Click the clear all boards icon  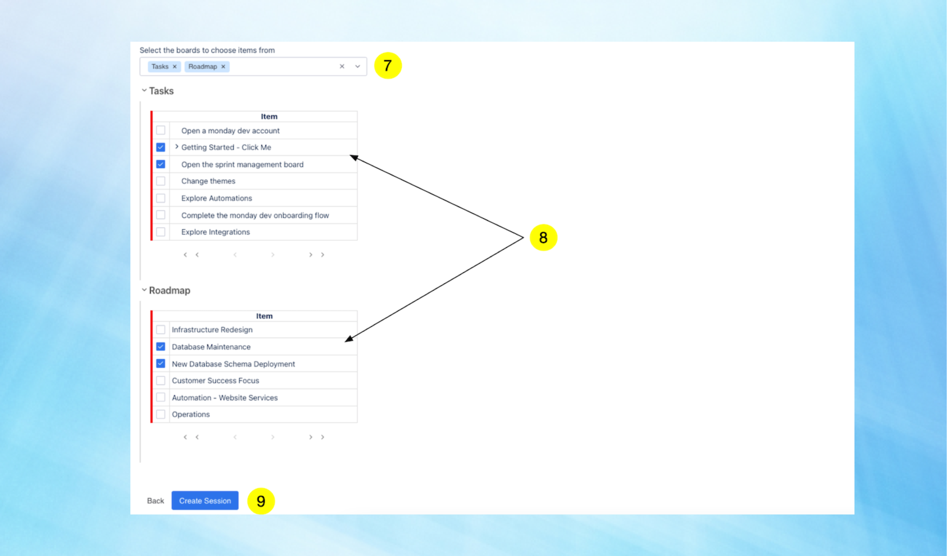[x=342, y=65]
